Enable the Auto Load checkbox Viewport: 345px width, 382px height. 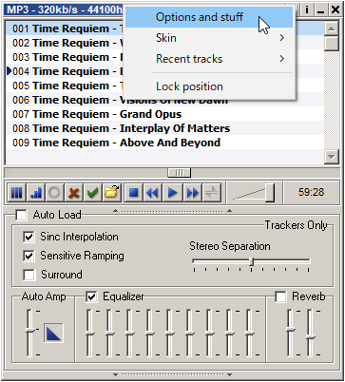22,215
